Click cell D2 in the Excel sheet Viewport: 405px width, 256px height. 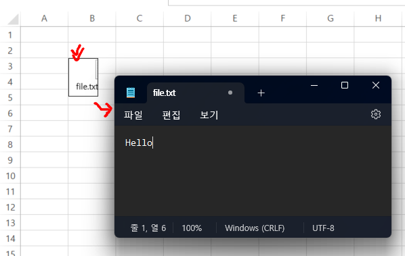187,51
